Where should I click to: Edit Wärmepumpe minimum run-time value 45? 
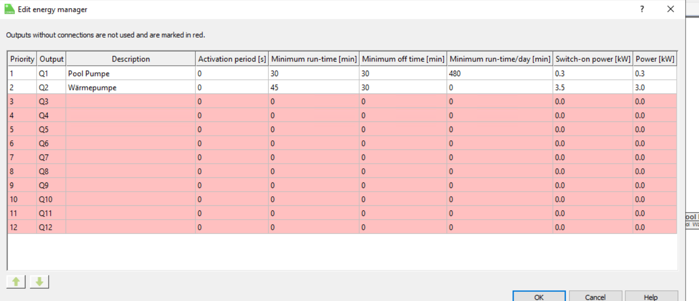(x=314, y=87)
